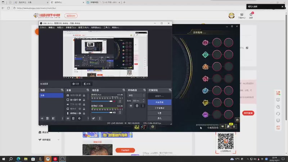Viewport: 288px width, 162px height.
Task: Open the OBS 配置文件(P) menu
Action: coord(84,28)
